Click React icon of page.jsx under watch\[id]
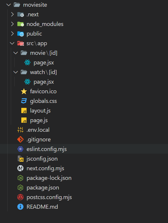 click(27, 82)
